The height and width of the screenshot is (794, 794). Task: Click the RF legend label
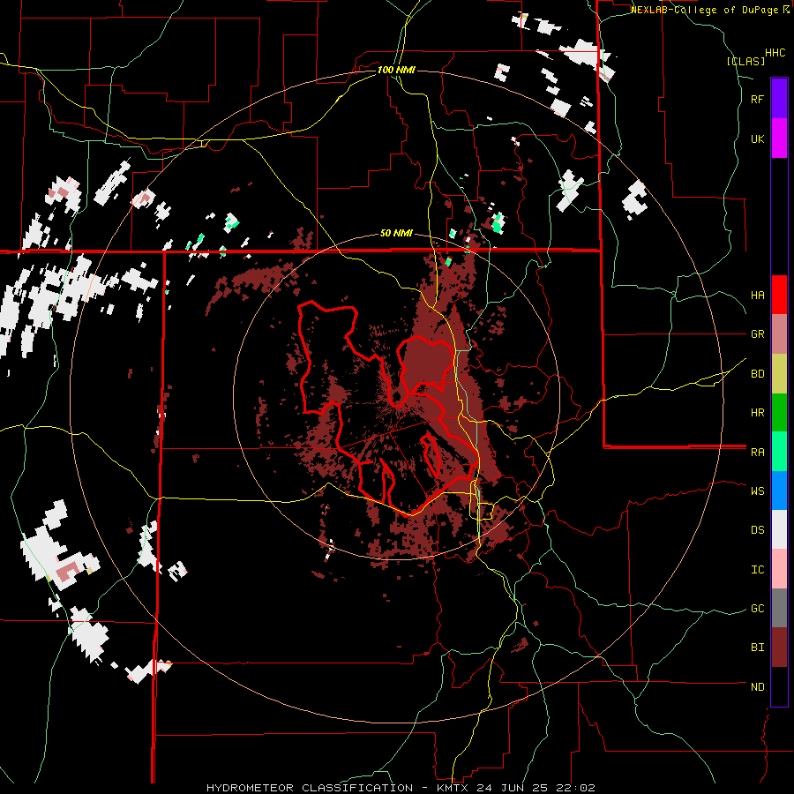[x=757, y=99]
